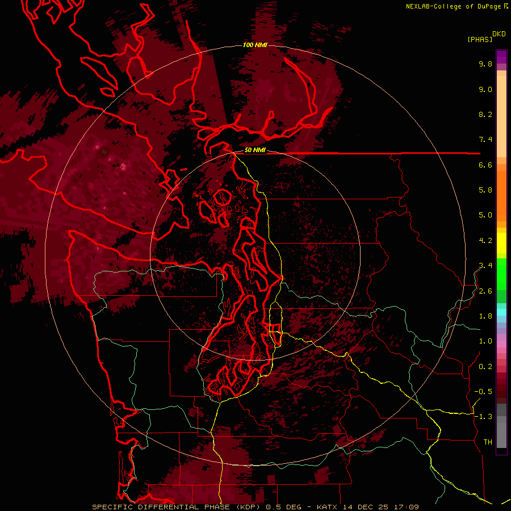Click the 5.8 legend value
Viewport: 511px width, 511px height.
485,190
